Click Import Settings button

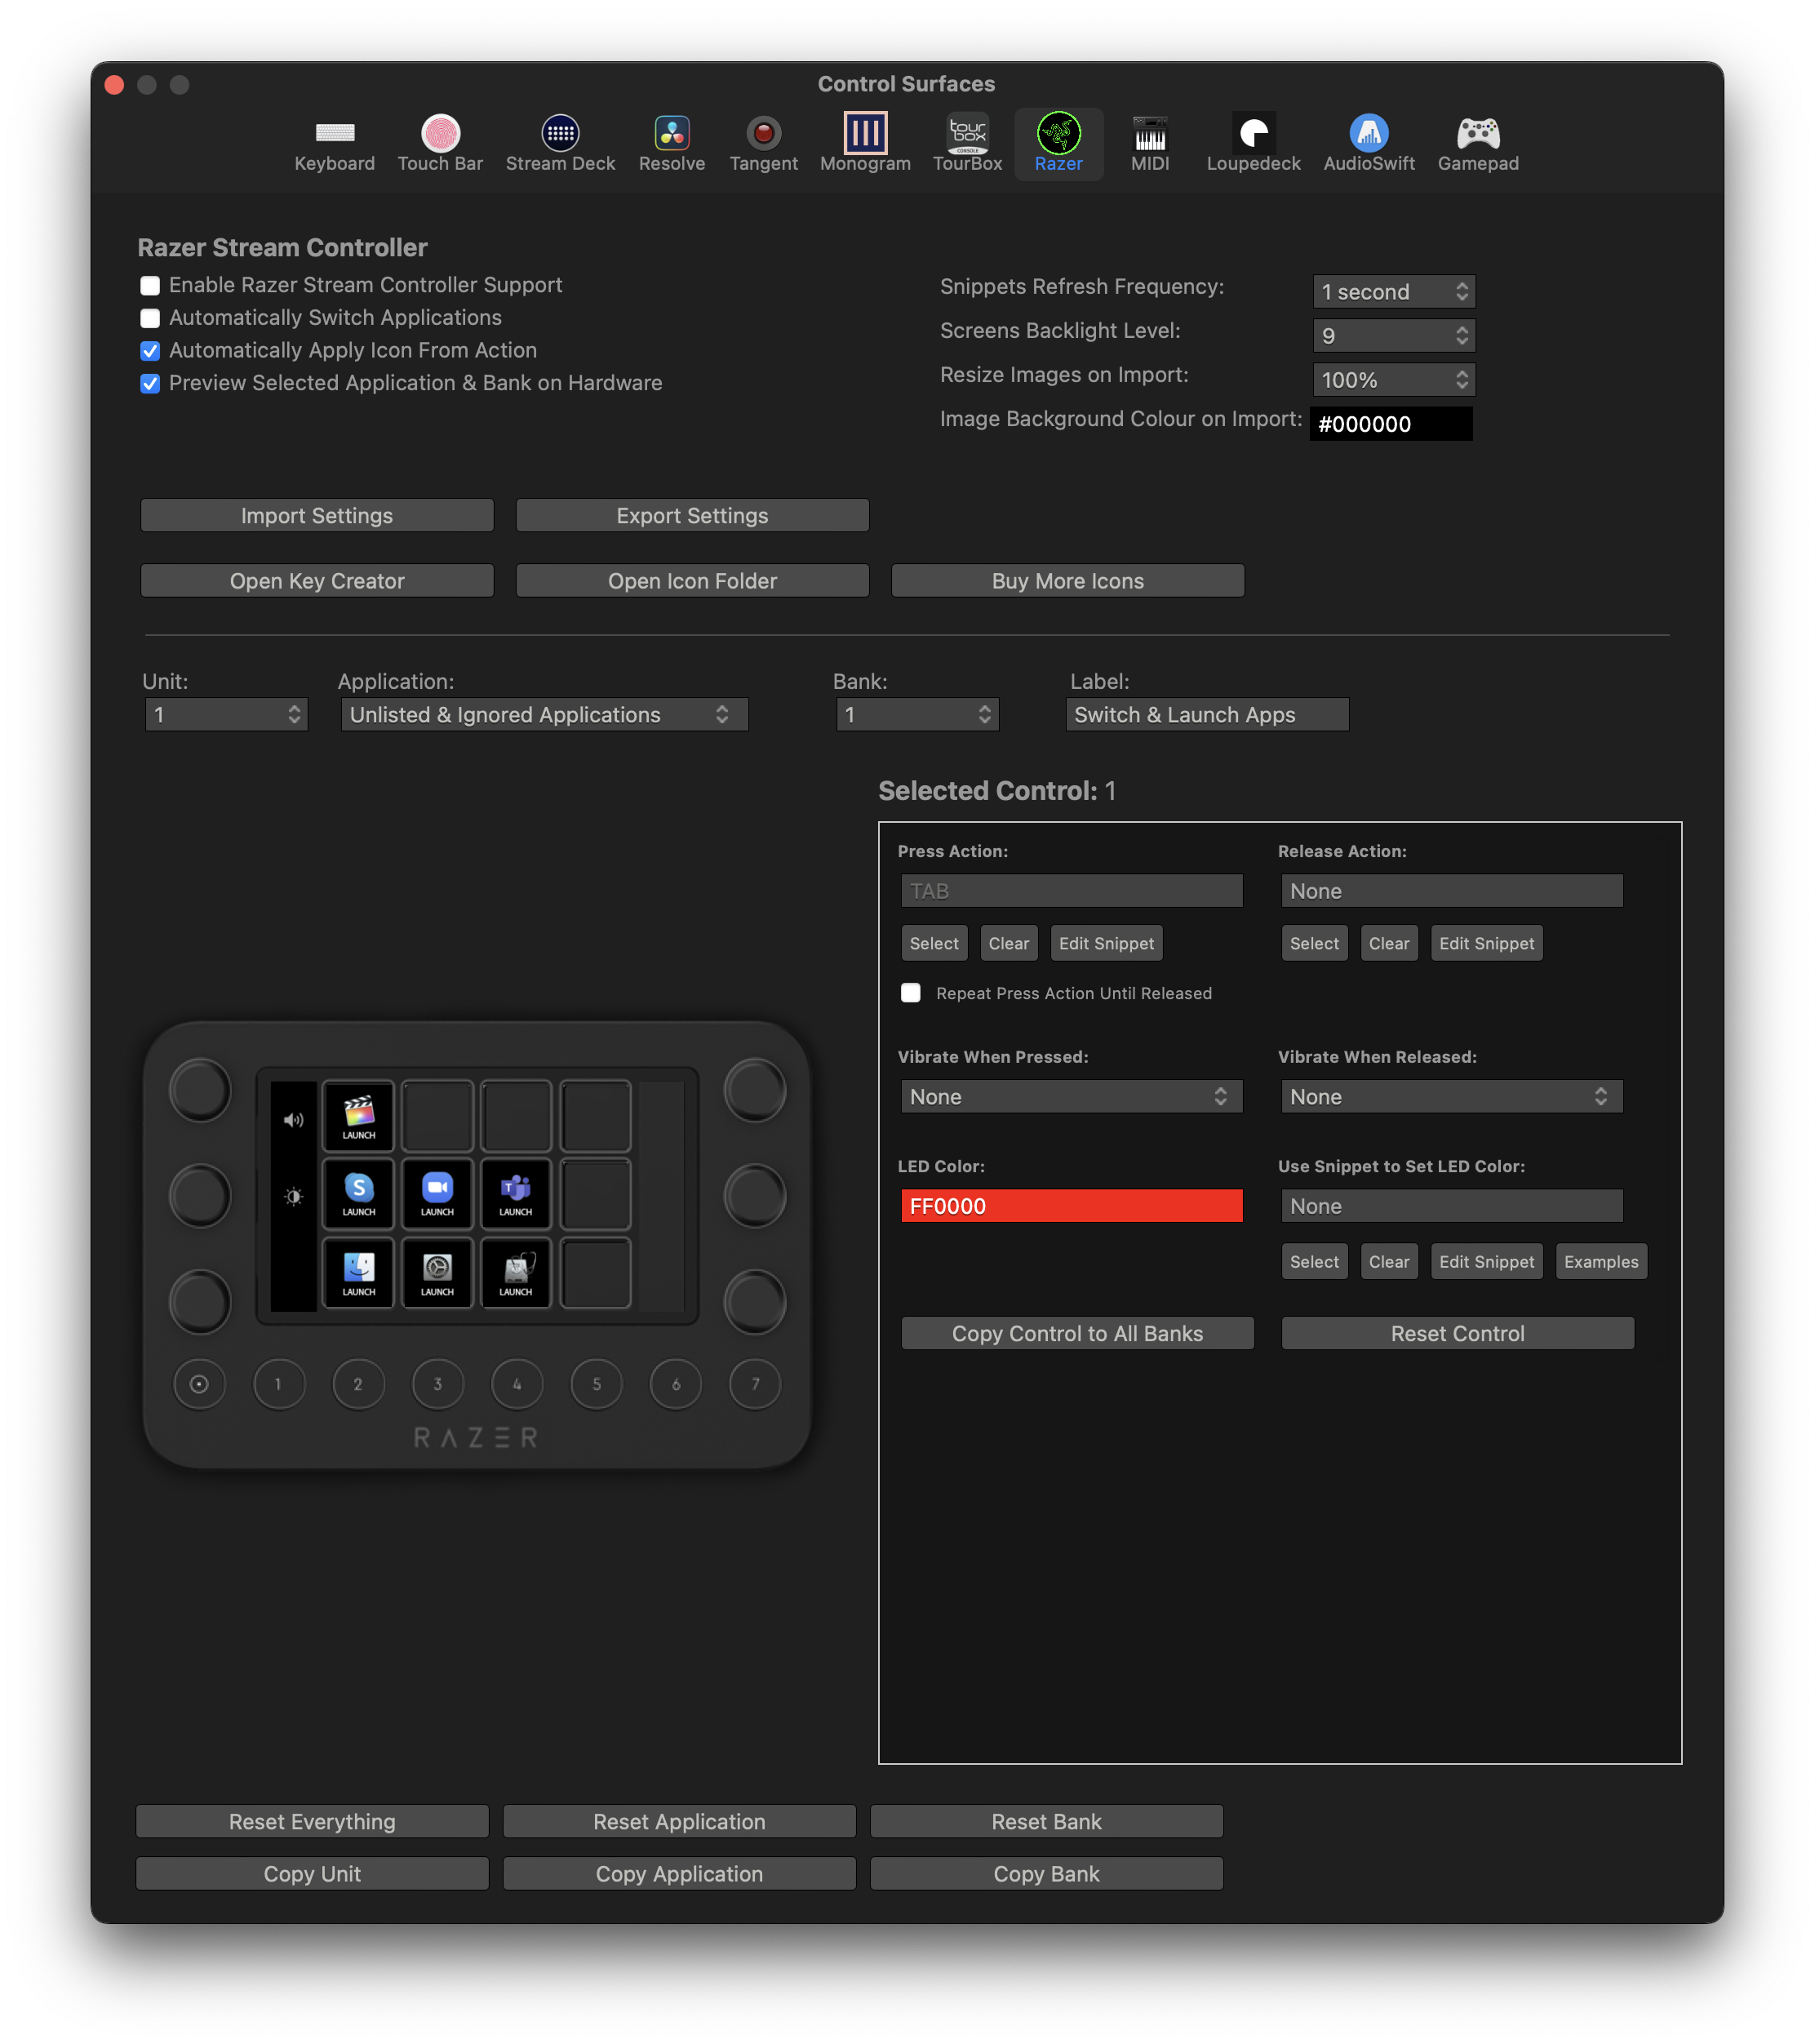click(317, 516)
